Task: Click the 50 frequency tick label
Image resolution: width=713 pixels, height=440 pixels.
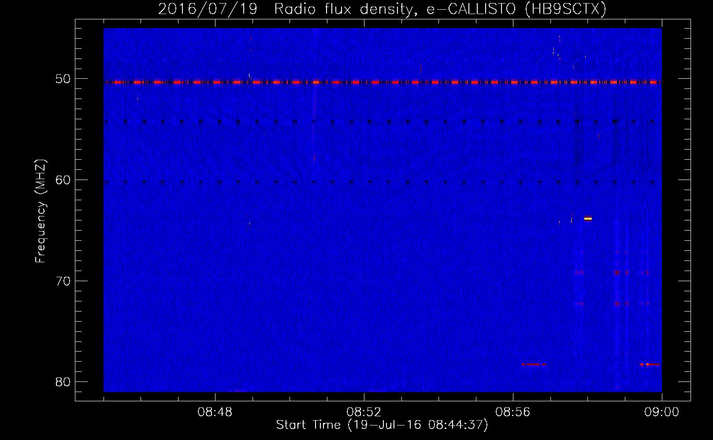Action: coord(63,79)
